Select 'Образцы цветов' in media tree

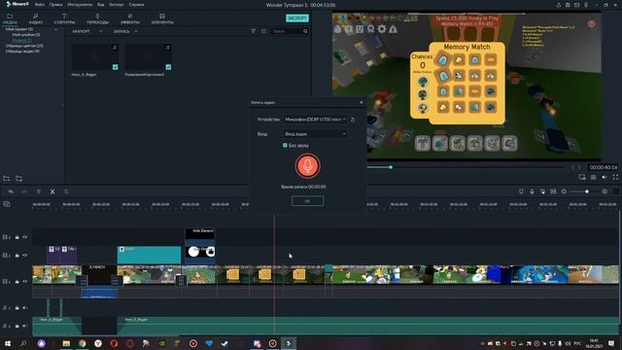pyautogui.click(x=24, y=46)
